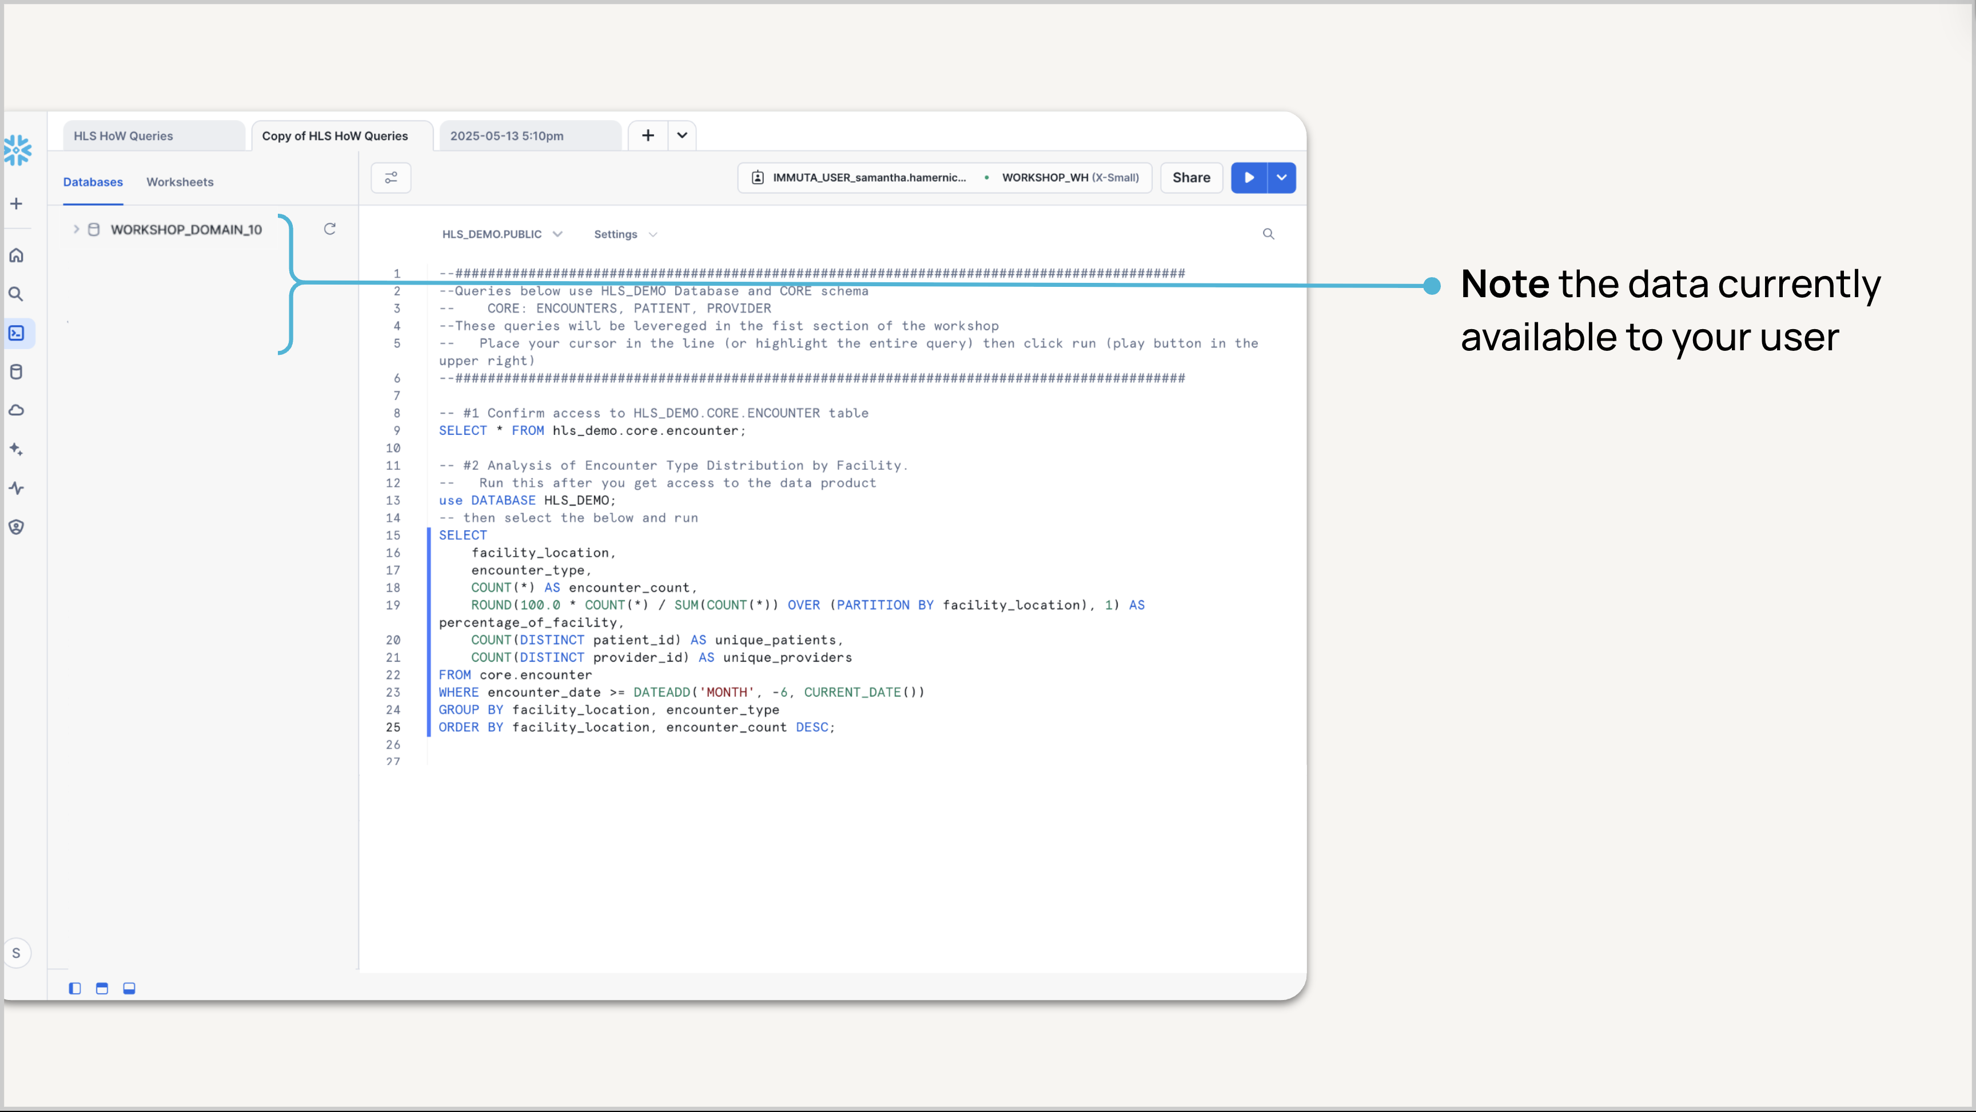Open the role and WORKSHOP_WH warehouse selector

click(x=945, y=178)
